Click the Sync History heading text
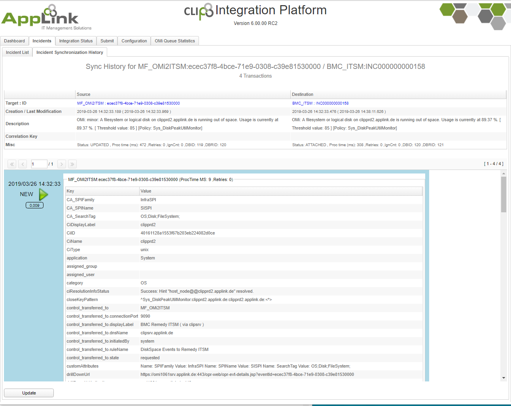Viewport: 511px width, 406px height. coord(255,67)
